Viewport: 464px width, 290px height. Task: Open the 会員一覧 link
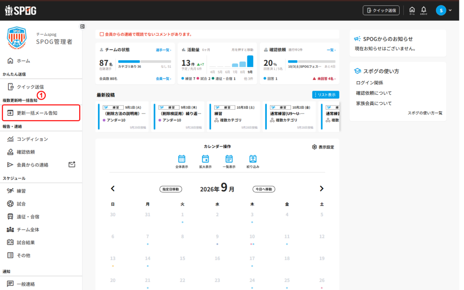click(x=163, y=79)
